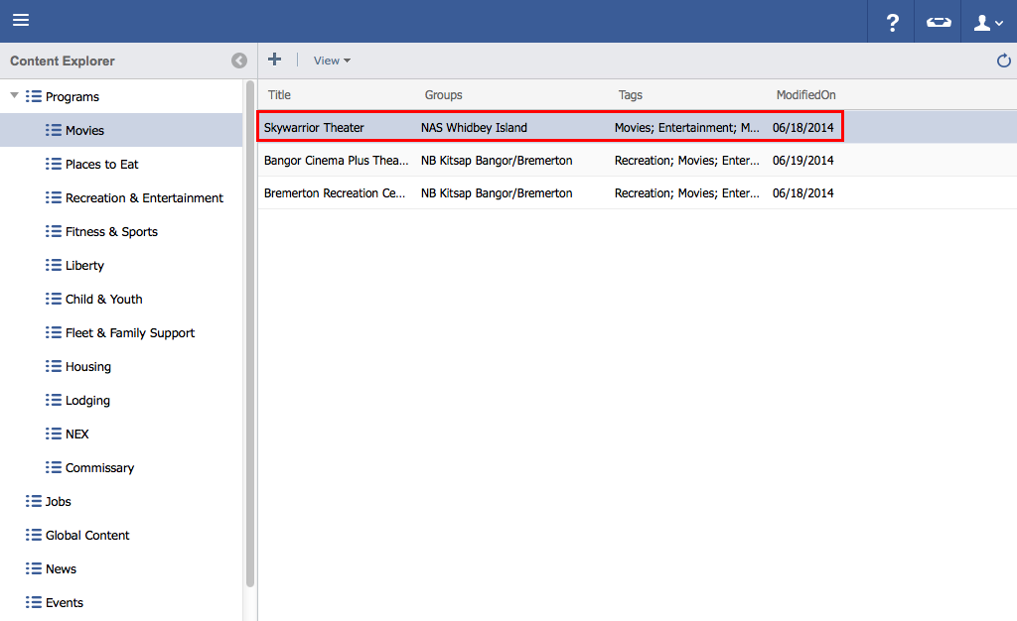Open the Bremerton Recreation Center entry

click(x=336, y=193)
